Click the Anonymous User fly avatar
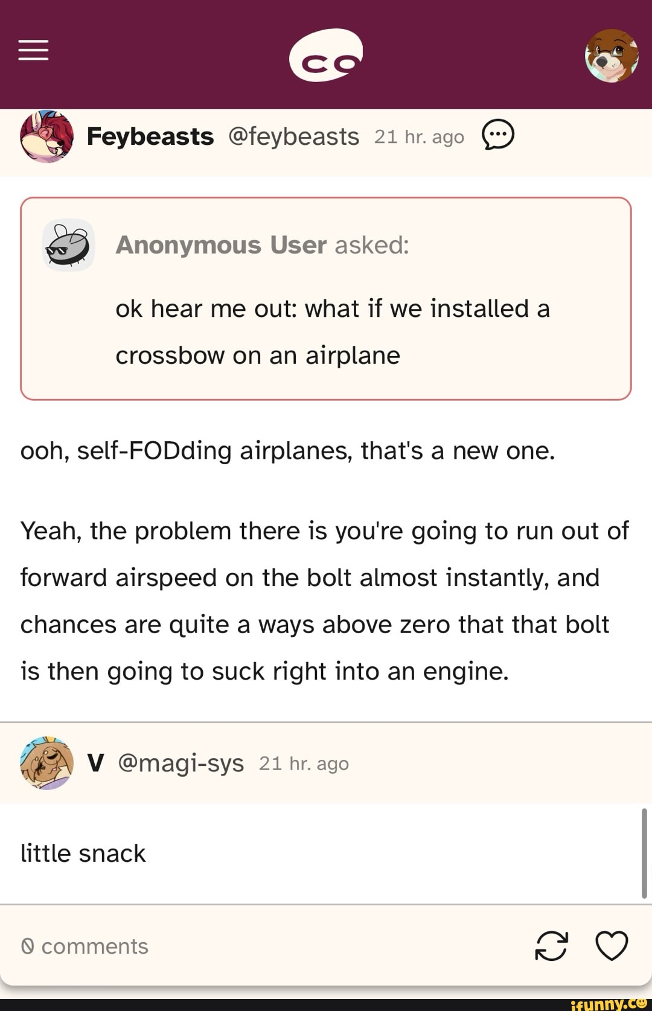 (68, 245)
